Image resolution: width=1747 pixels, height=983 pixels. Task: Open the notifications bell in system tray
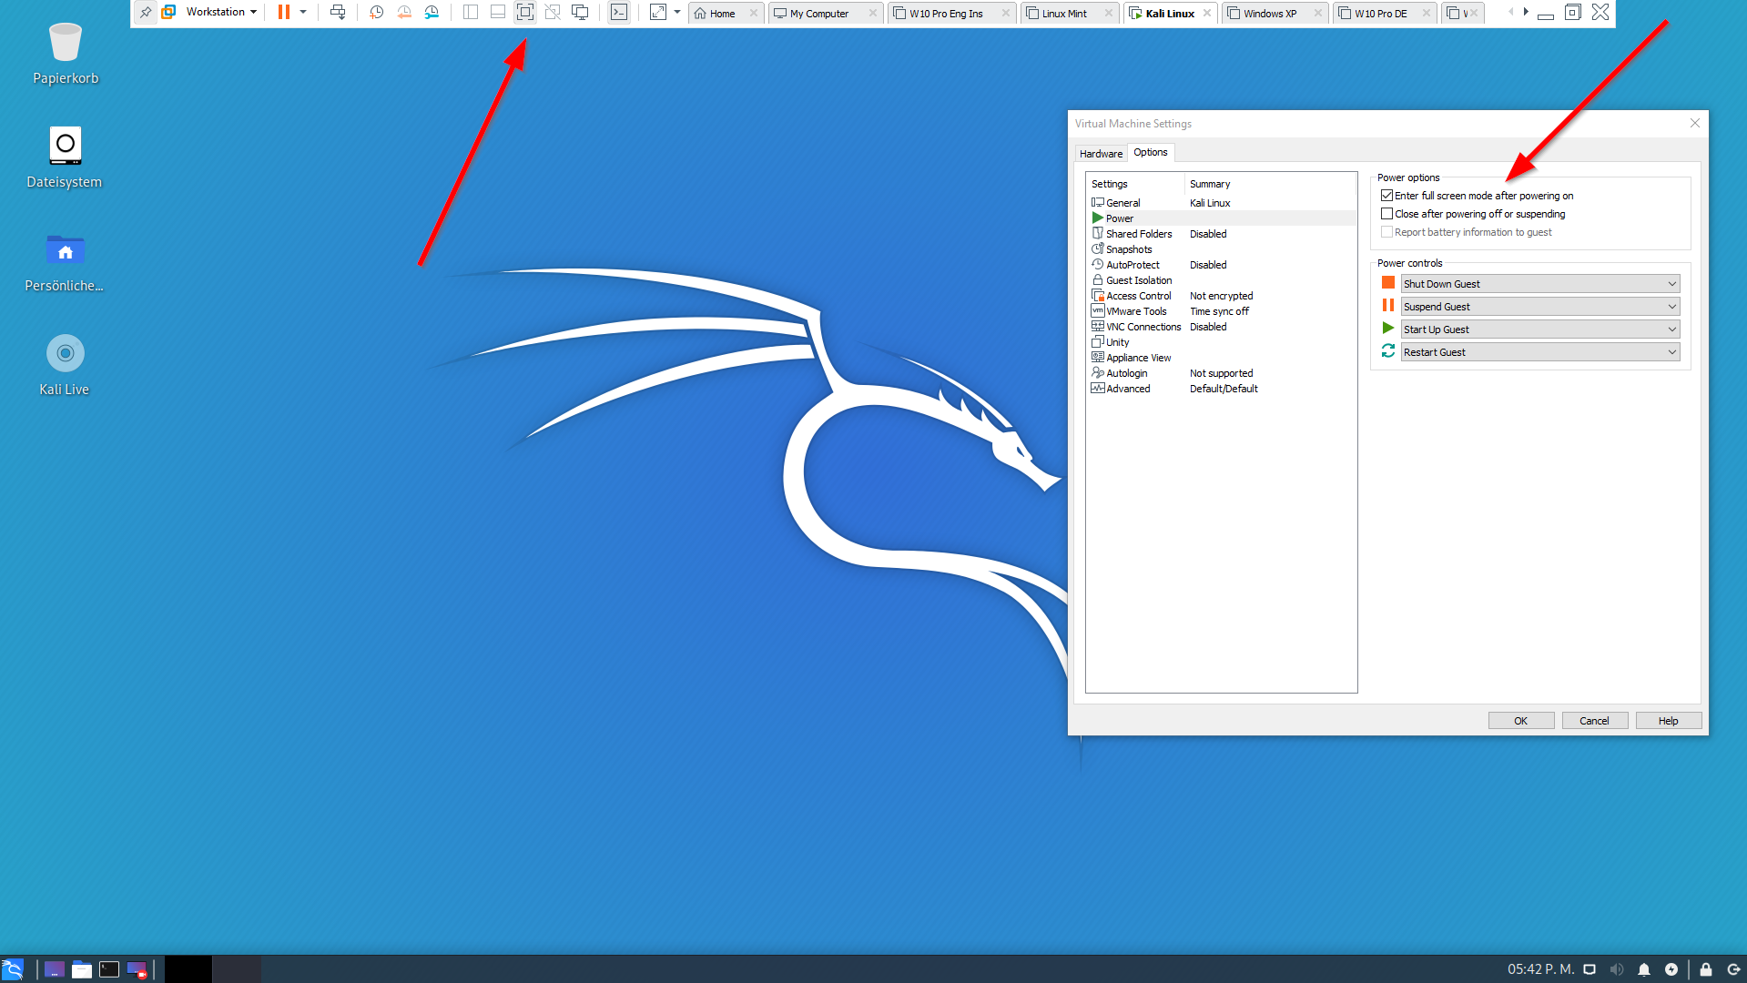pyautogui.click(x=1644, y=969)
